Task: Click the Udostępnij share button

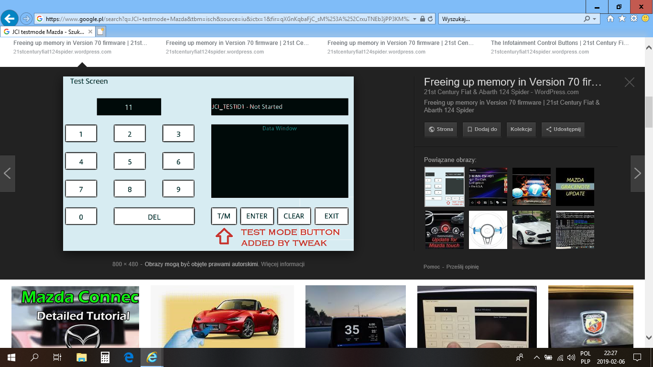Action: point(563,130)
